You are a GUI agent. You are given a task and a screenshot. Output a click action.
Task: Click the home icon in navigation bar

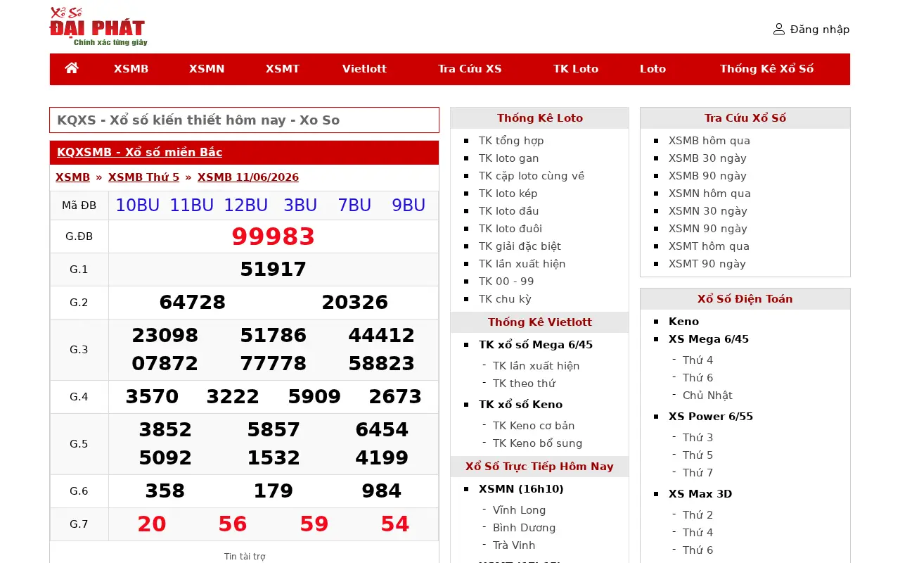[72, 68]
